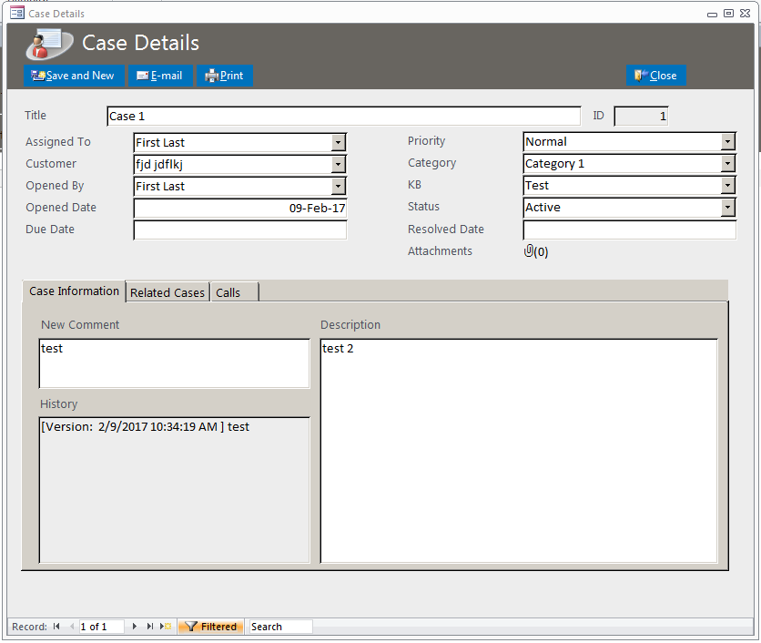Viewport: 761px width, 643px height.
Task: Toggle the Filtered filter button
Action: point(210,627)
